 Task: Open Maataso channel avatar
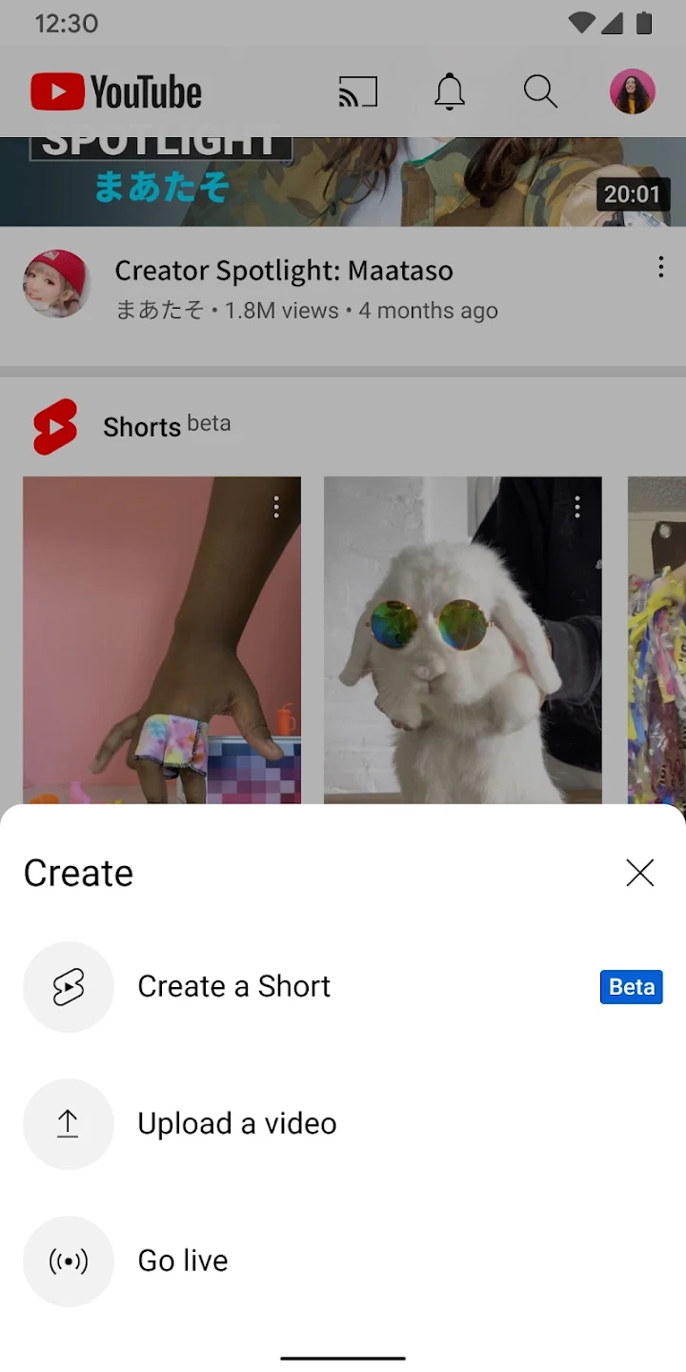[57, 284]
